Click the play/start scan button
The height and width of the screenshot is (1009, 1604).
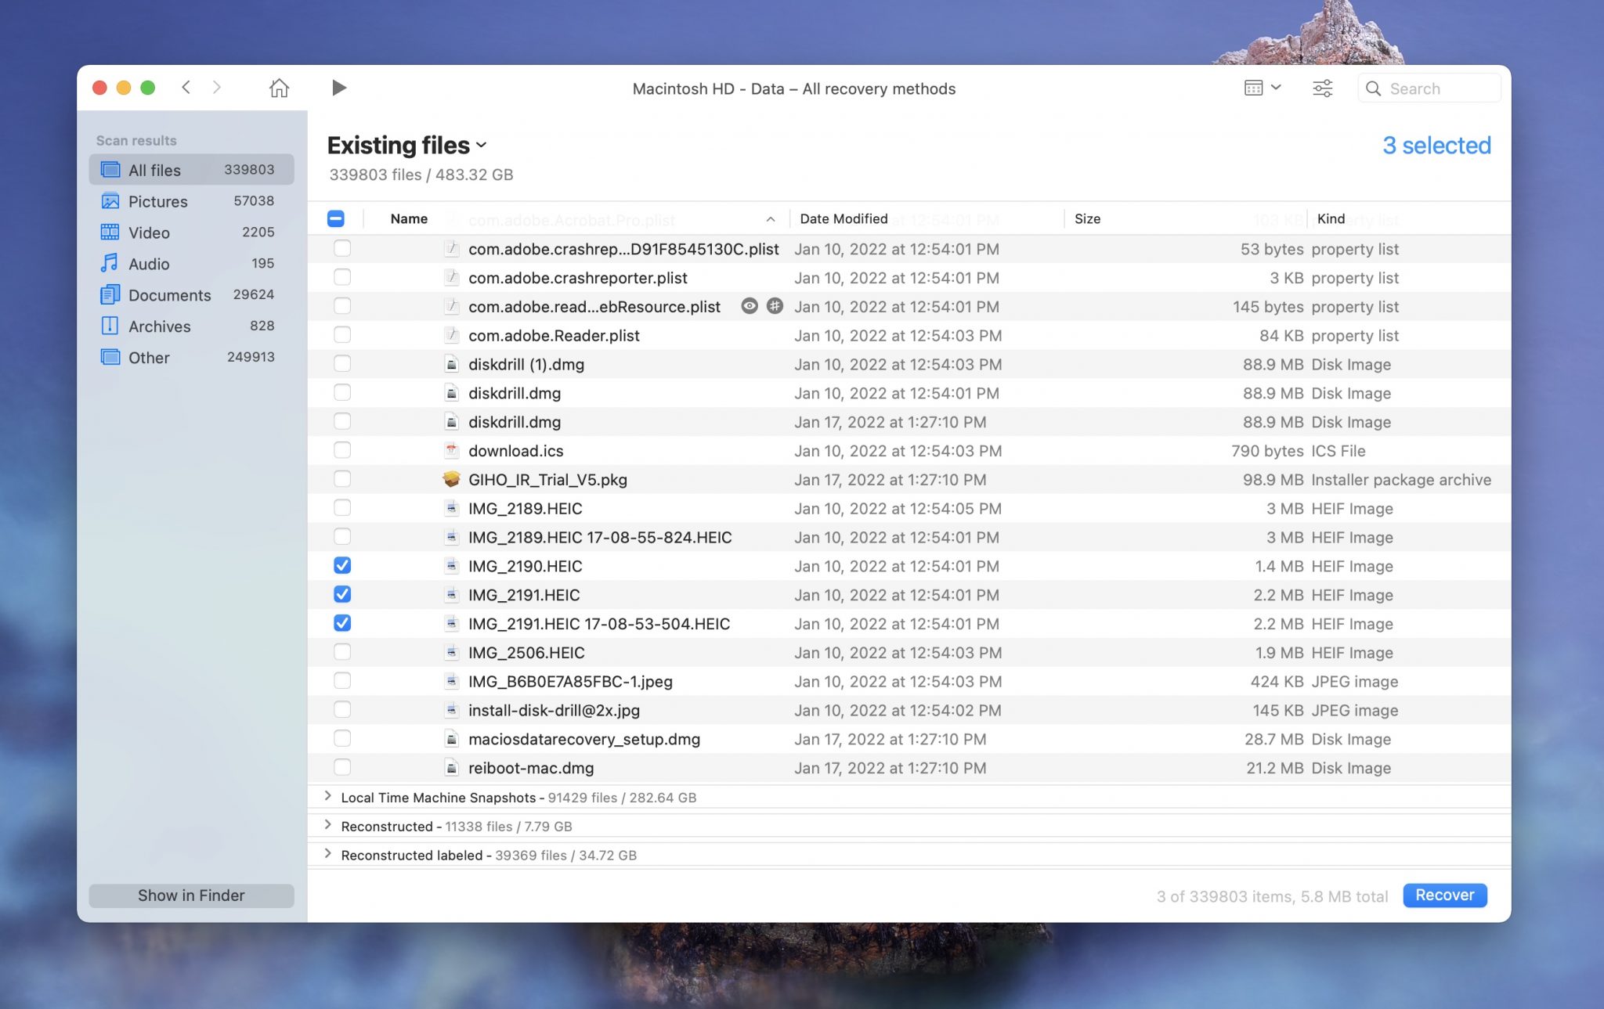tap(338, 87)
